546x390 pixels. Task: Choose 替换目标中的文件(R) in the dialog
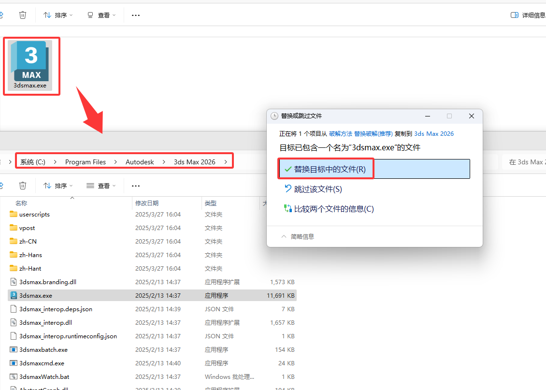(x=374, y=169)
